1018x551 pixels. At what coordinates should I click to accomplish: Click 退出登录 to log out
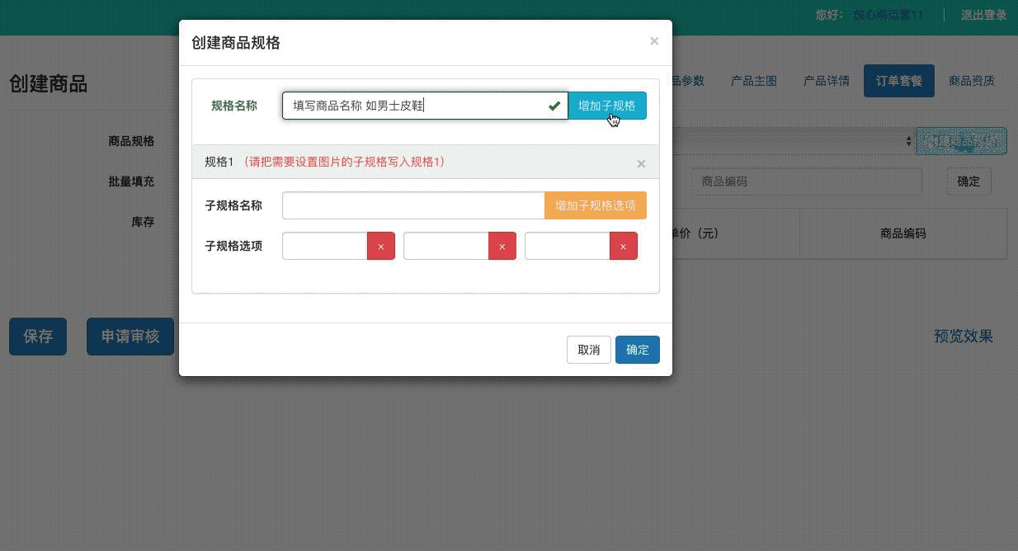pyautogui.click(x=983, y=15)
